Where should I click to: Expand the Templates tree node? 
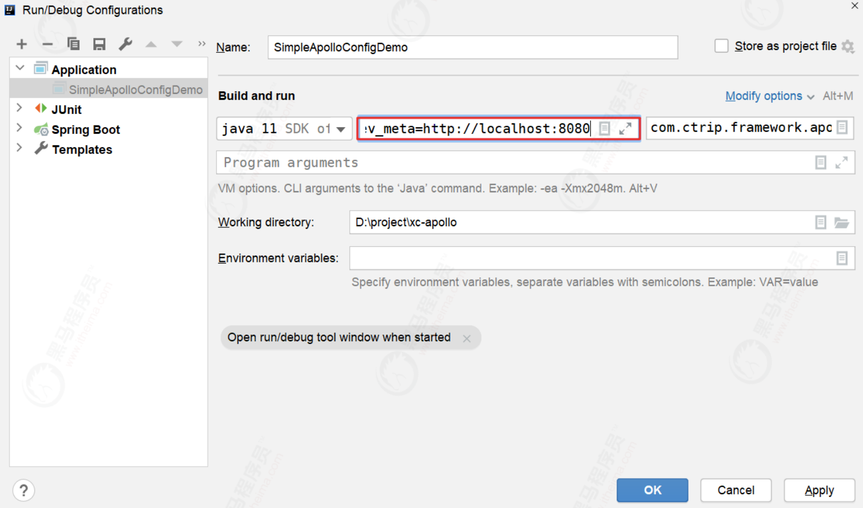(19, 148)
